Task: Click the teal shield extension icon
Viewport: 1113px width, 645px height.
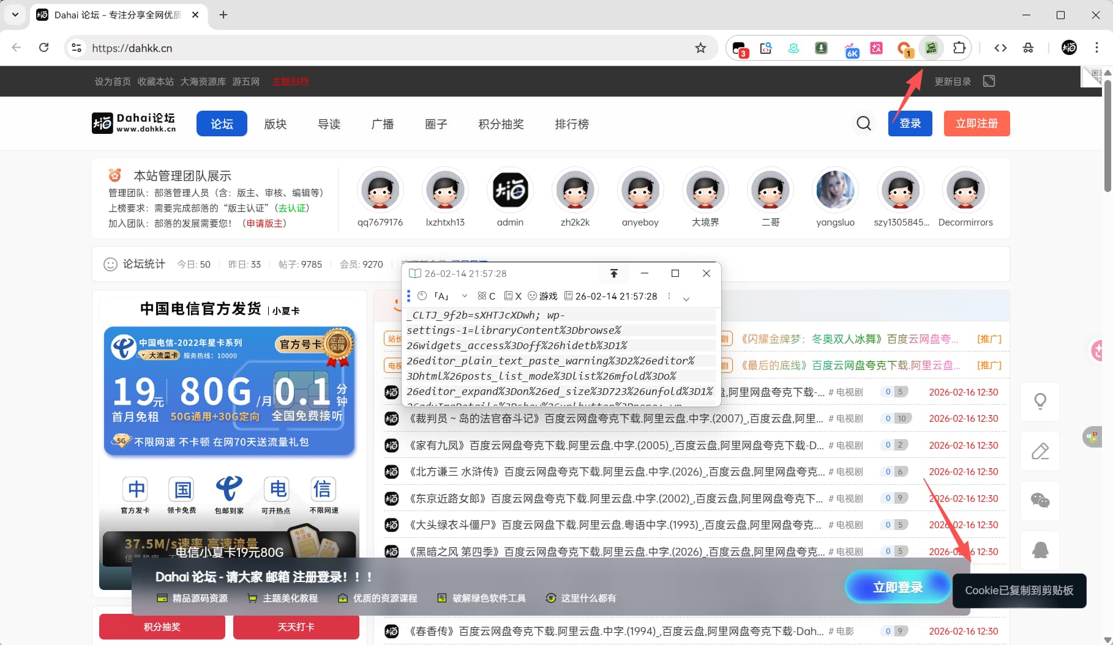Action: 793,48
